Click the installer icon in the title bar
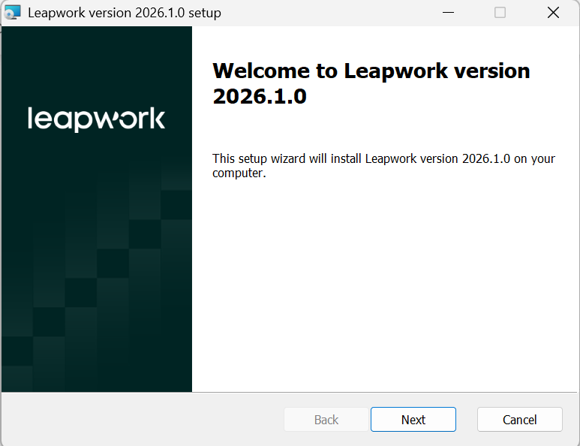580x446 pixels. (13, 13)
